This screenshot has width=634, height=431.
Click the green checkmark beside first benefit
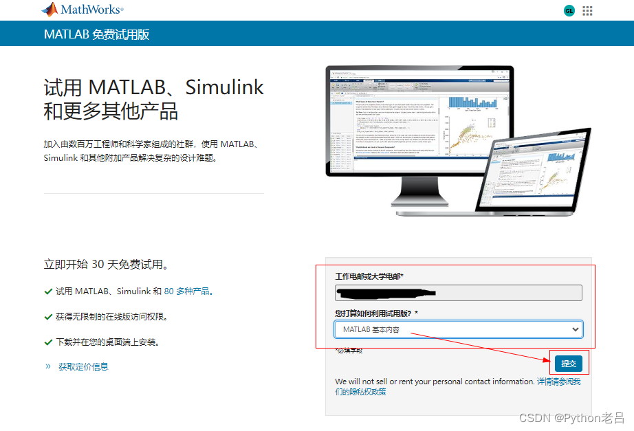pos(47,291)
